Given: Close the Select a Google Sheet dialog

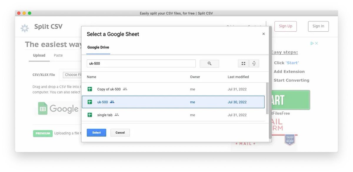Looking at the screenshot, I should pyautogui.click(x=264, y=34).
